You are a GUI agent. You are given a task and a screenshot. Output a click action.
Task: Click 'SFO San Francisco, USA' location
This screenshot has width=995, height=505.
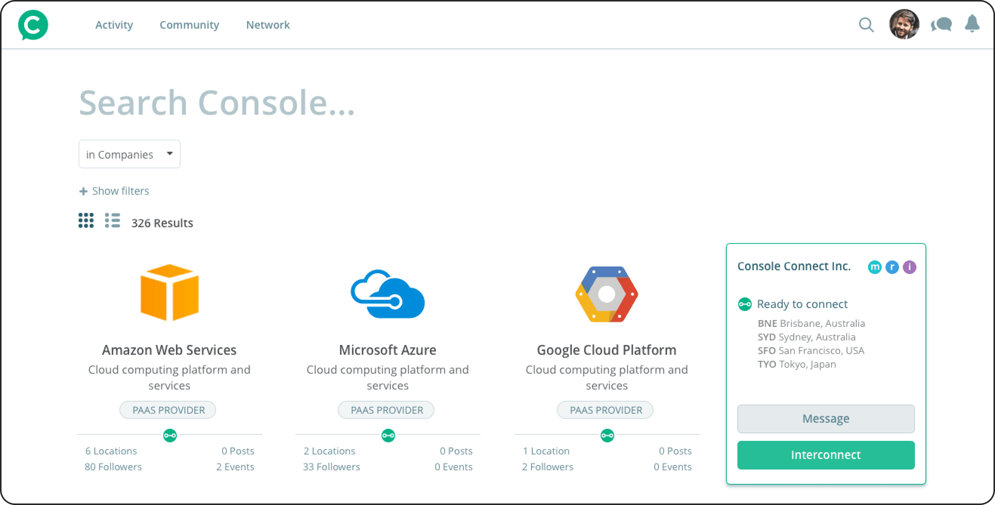[x=811, y=351]
